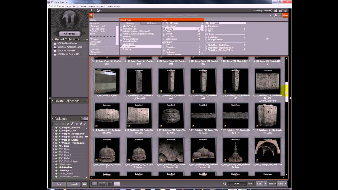This screenshot has width=338, height=190.
Task: Switch to the Scene tab
Action: point(92,6)
